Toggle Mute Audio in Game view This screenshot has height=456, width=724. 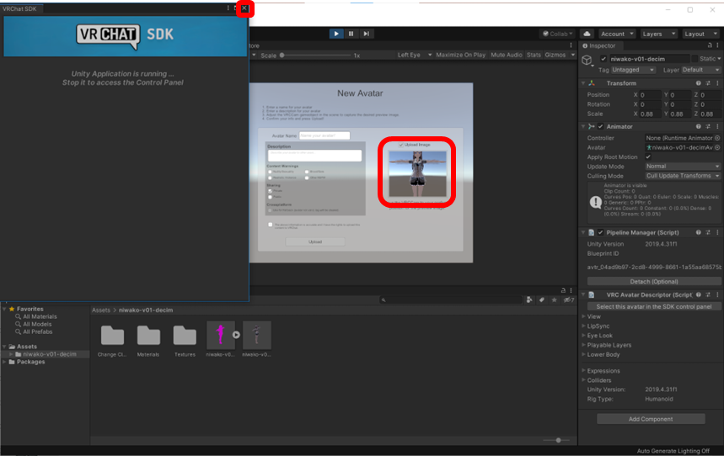coord(507,55)
